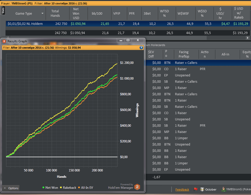Click the right arrow of horizontal scrollbar
Viewport: 251px width, 195px height.
248,38
